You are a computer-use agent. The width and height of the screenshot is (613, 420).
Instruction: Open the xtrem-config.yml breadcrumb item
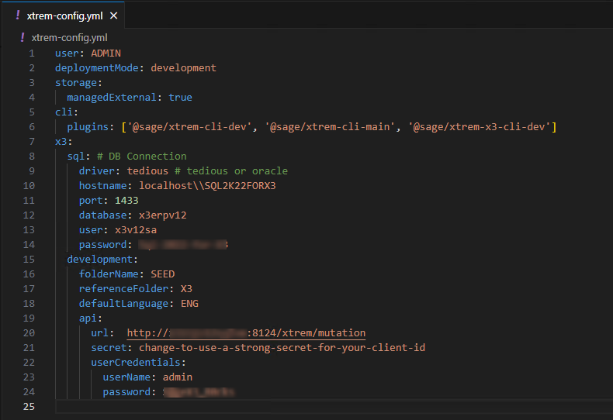[x=69, y=37]
